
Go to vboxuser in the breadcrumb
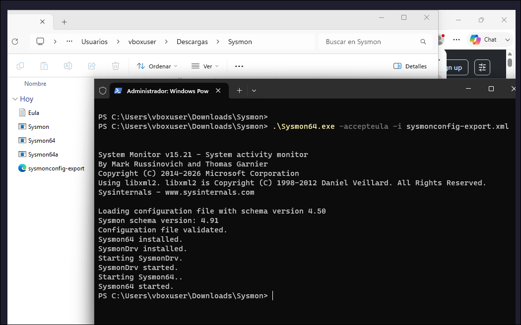click(142, 42)
